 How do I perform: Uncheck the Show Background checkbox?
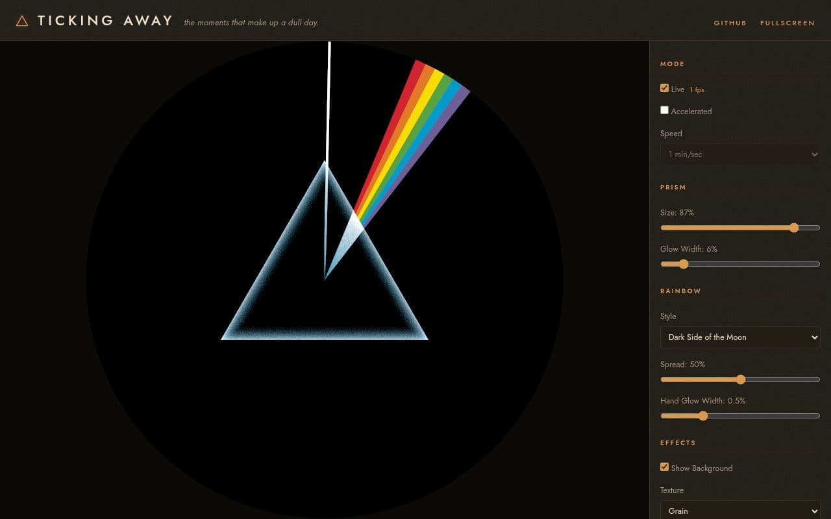coord(664,467)
